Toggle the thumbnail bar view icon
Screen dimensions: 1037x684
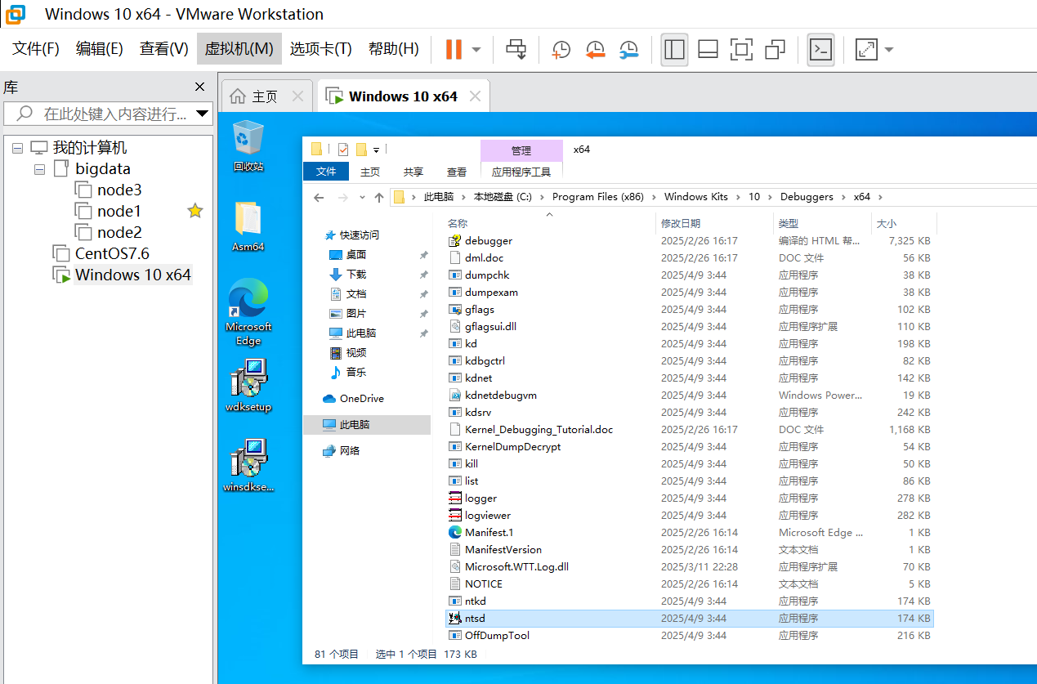708,49
